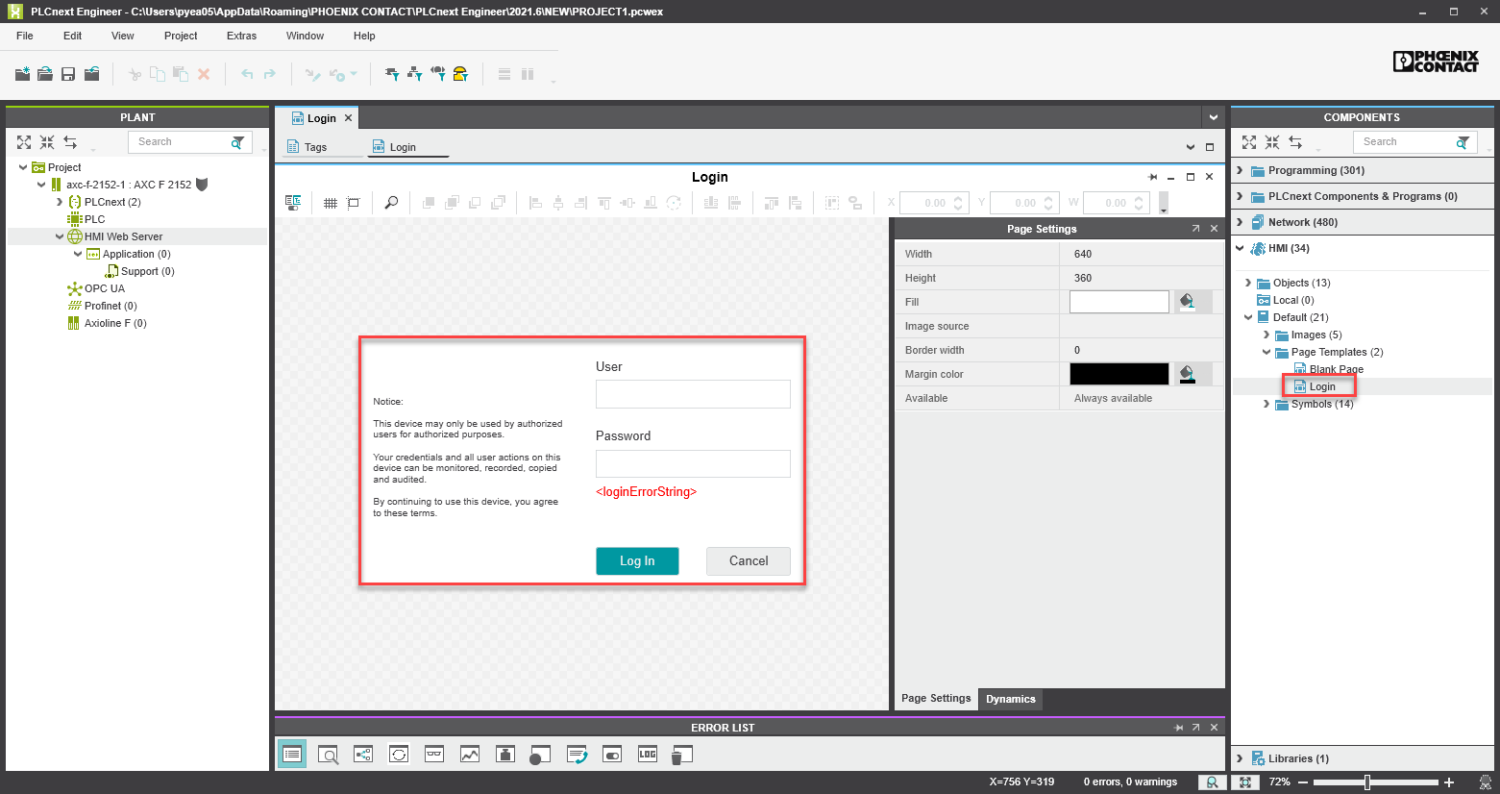Expand the Images (5) folder
Image resolution: width=1500 pixels, height=794 pixels.
coord(1266,335)
